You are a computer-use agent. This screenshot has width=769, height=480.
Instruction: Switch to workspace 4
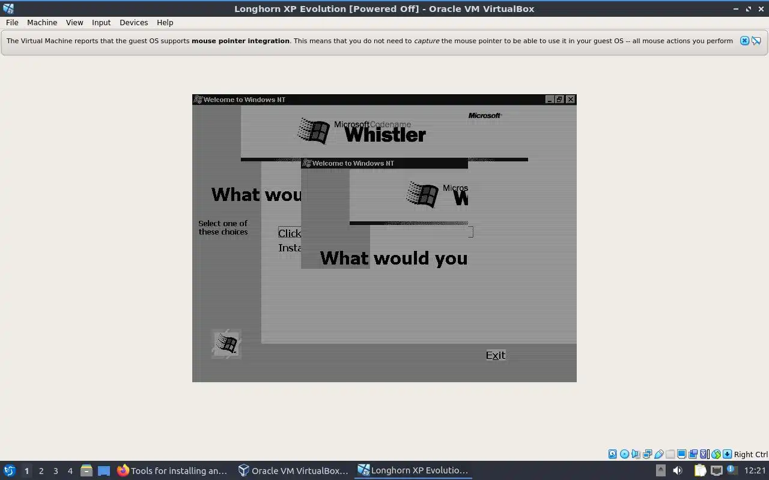coord(70,471)
